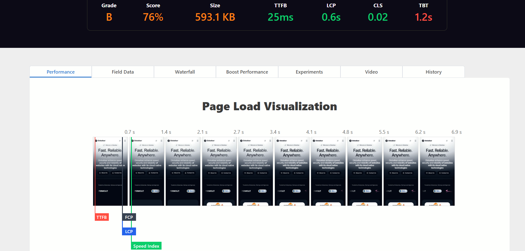525x251 pixels.
Task: Open the filmstrip frame under 3.4 s
Action: [x=255, y=171]
